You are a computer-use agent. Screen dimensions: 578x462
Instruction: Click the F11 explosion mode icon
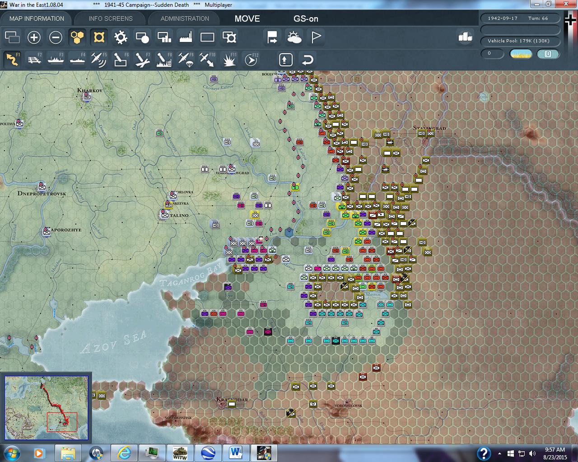(229, 60)
